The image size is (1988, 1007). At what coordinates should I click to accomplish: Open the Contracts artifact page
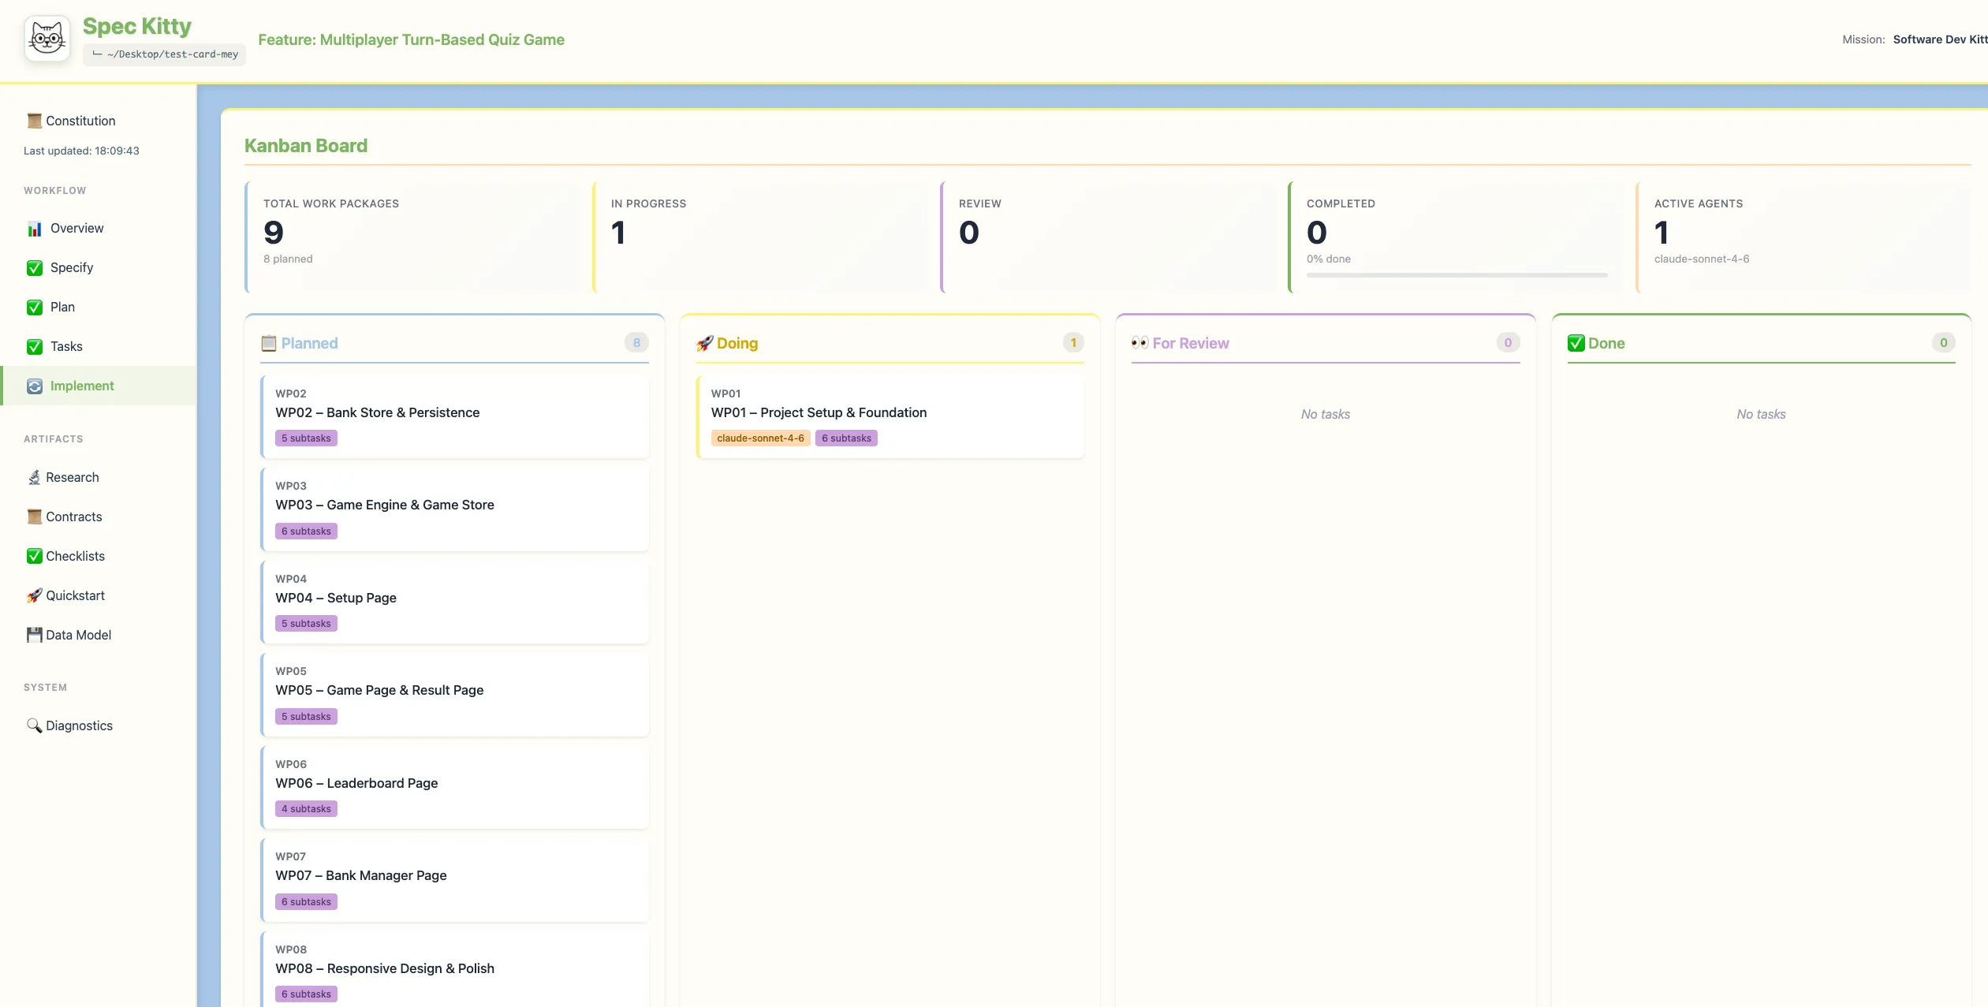tap(73, 517)
